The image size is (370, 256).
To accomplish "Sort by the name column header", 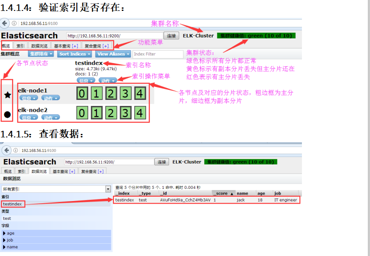I will (x=246, y=193).
